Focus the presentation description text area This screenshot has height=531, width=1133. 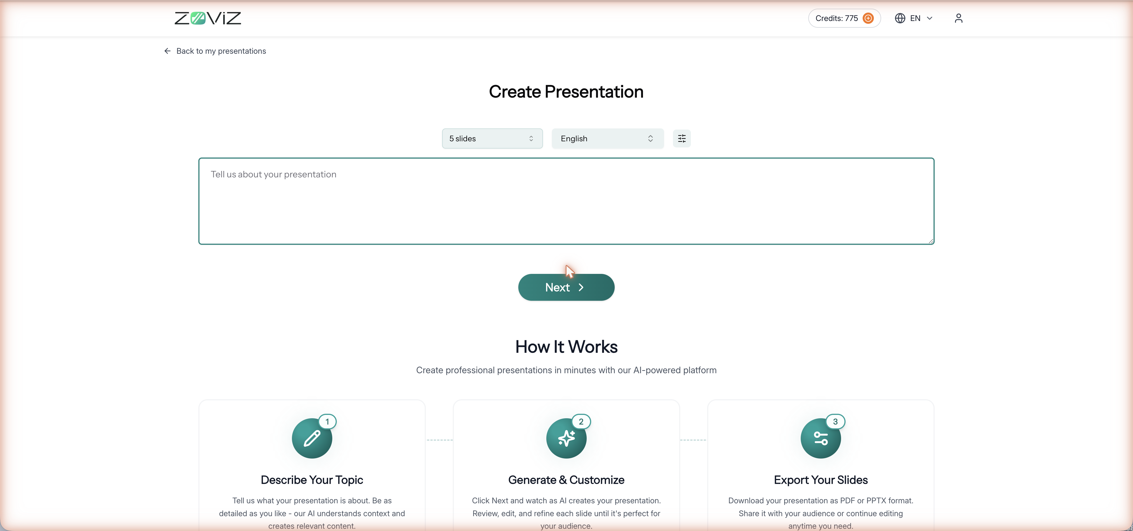(x=566, y=201)
